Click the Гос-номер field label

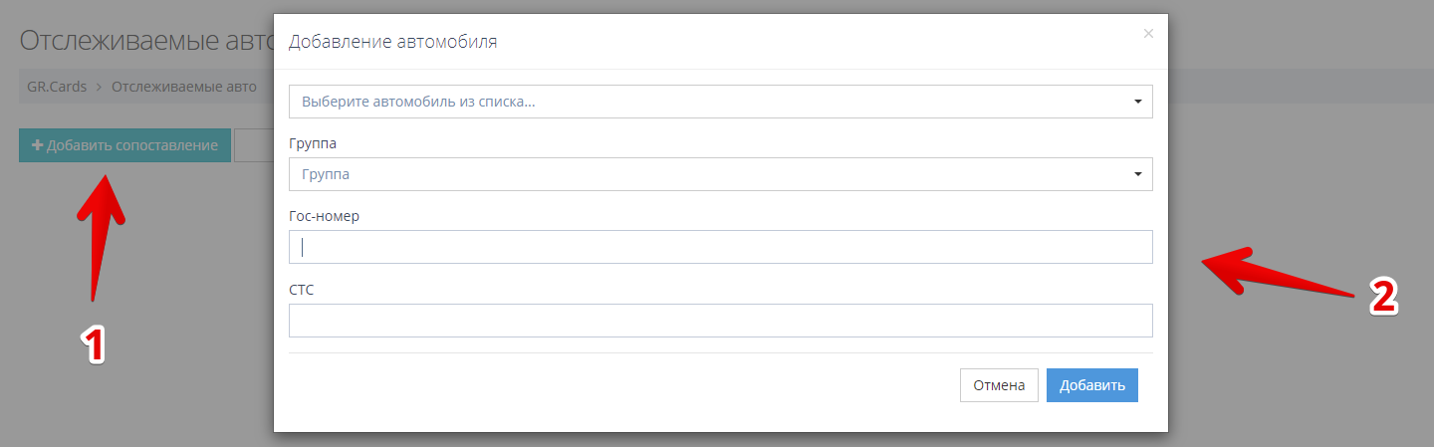pos(324,216)
